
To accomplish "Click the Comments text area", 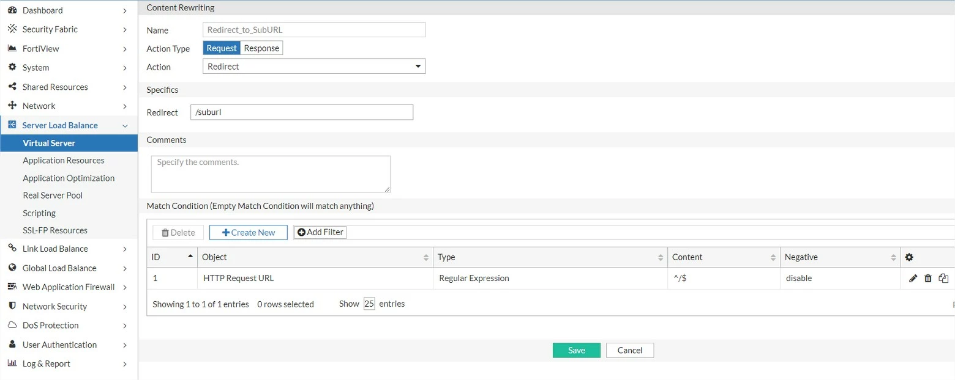I will (271, 174).
